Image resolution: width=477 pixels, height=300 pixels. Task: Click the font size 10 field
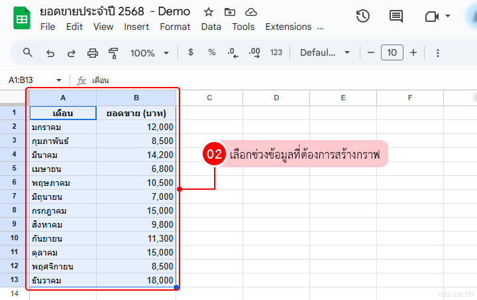point(392,52)
